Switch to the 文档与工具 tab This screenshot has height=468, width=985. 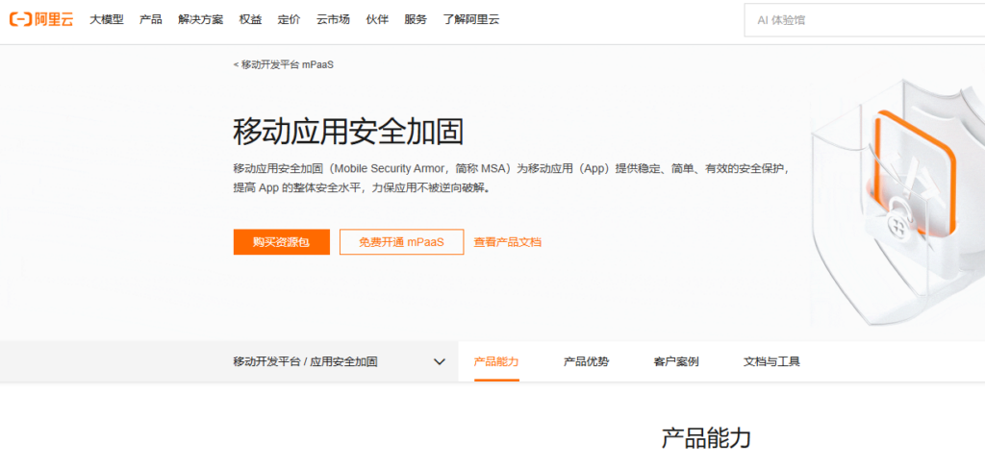click(x=772, y=361)
